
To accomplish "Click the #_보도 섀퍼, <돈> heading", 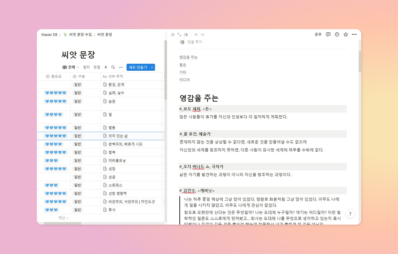I will pyautogui.click(x=263, y=109).
